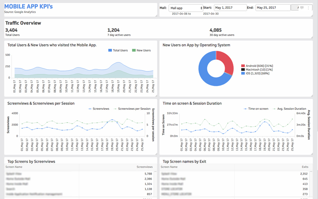Toggle Time on screen legend entry

click(256, 109)
